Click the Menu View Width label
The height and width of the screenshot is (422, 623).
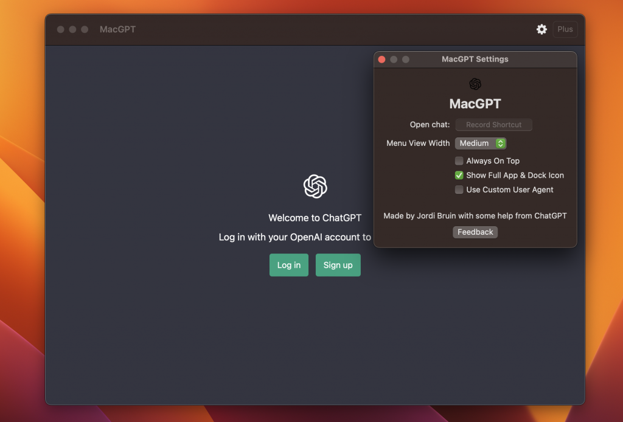(418, 143)
